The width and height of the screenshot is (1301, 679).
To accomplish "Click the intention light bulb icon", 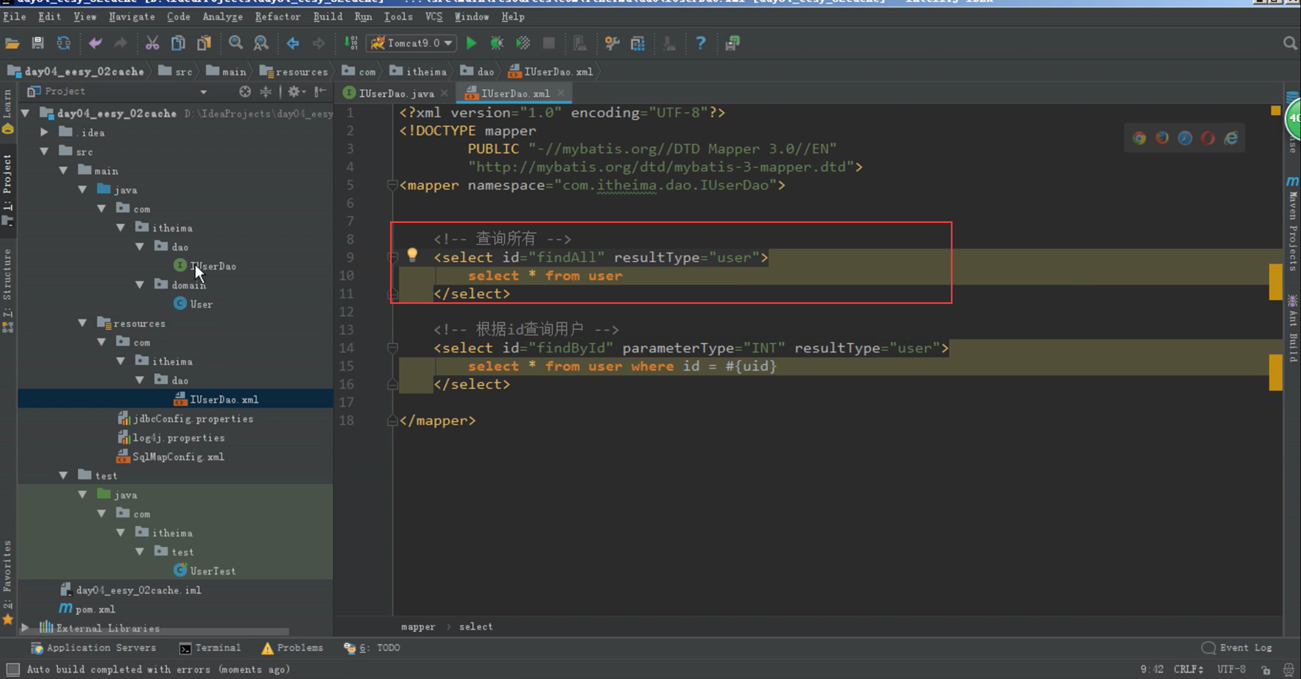I will click(412, 255).
